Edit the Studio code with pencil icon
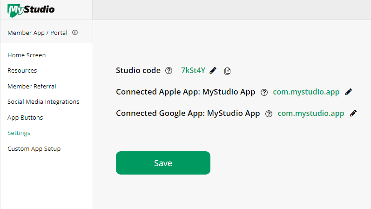The image size is (371, 209). [213, 70]
